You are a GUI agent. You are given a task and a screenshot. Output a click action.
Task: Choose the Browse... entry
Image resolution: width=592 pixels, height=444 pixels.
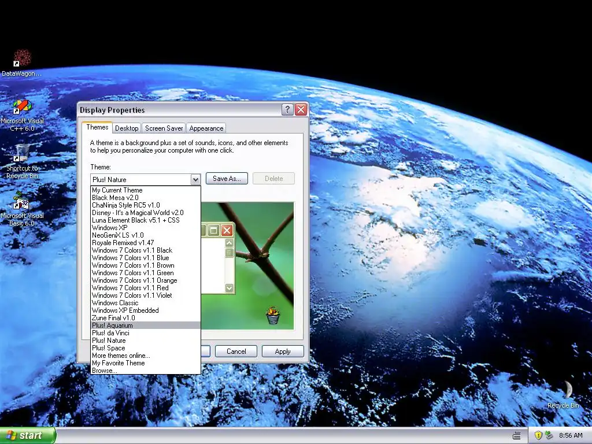pyautogui.click(x=146, y=371)
